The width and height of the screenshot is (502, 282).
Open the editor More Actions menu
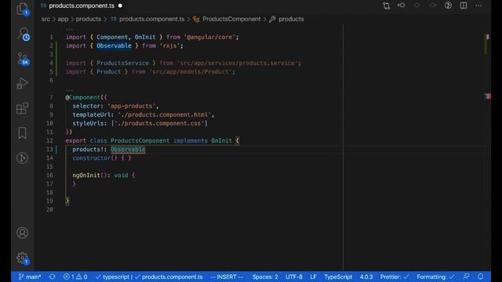[478, 5]
